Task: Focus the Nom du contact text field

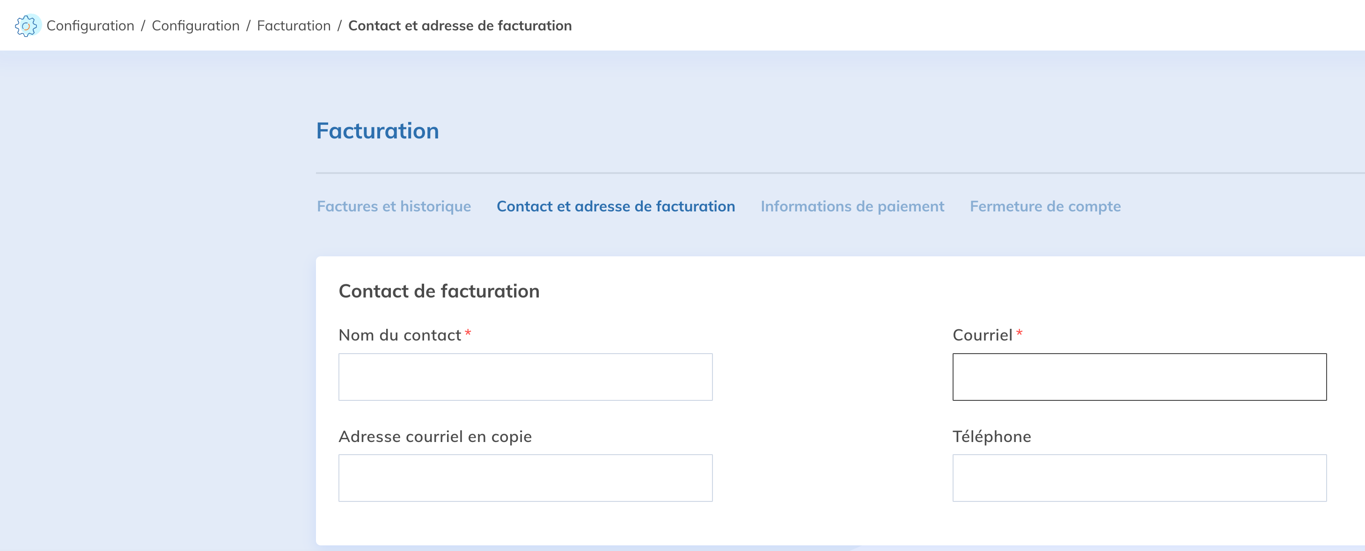Action: click(525, 377)
